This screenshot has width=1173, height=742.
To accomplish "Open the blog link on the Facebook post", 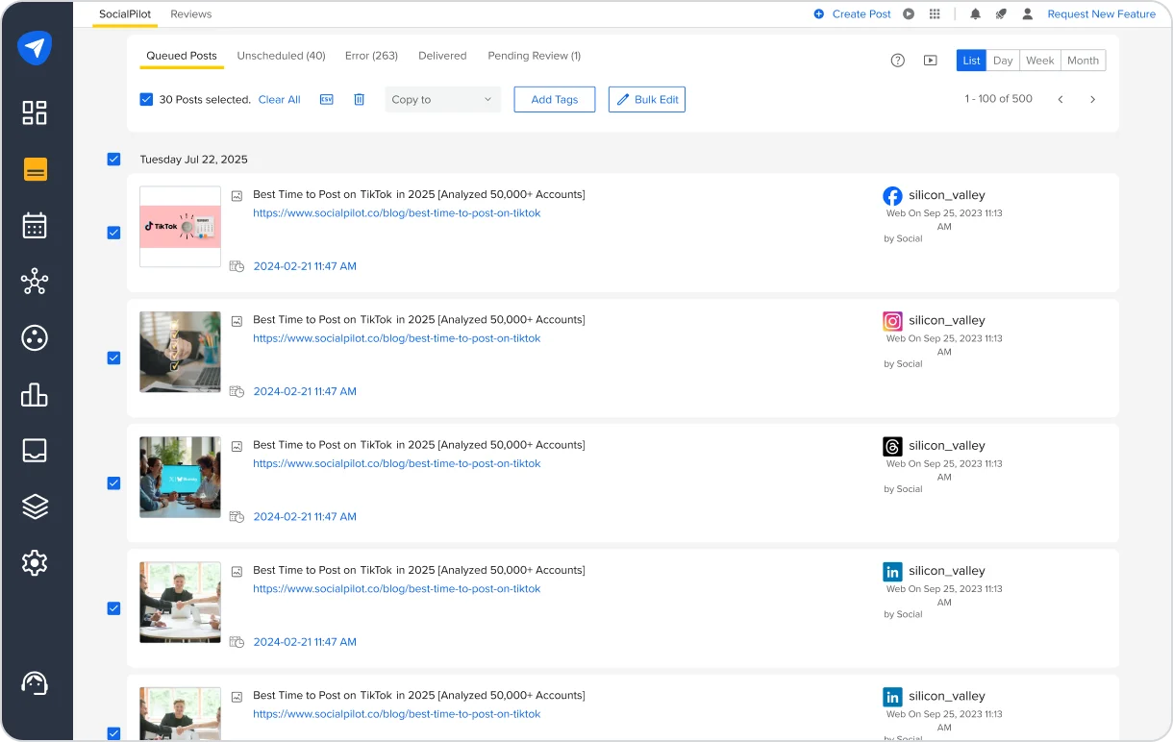I will coord(396,213).
